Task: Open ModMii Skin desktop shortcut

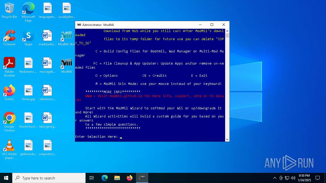Action: 66,38
